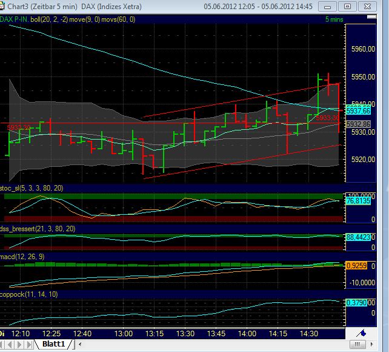Maximize the Chart3 window
The image size is (389, 352).
[x=347, y=7]
